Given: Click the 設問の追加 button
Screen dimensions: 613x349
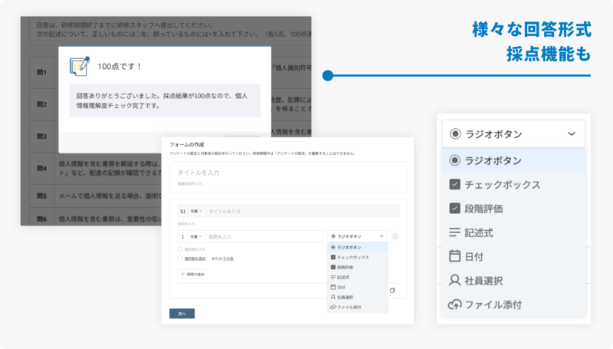Looking at the screenshot, I should 192,274.
